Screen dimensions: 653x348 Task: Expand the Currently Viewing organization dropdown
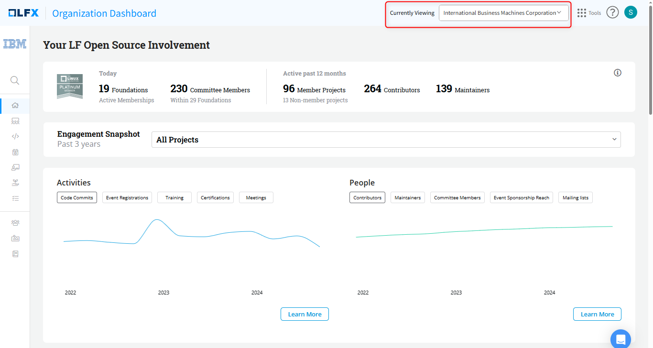tap(503, 13)
